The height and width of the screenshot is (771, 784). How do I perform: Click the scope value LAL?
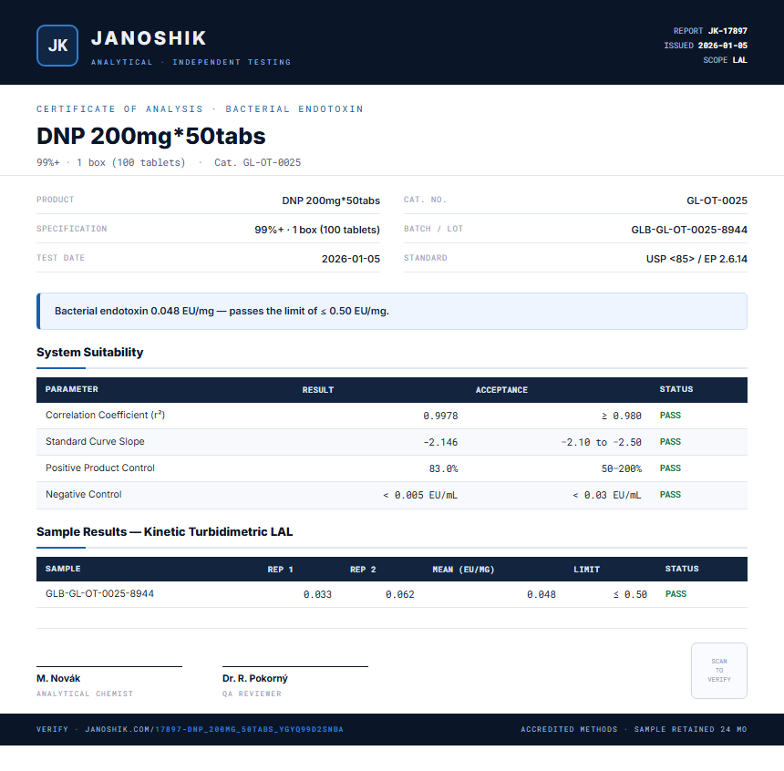click(740, 60)
